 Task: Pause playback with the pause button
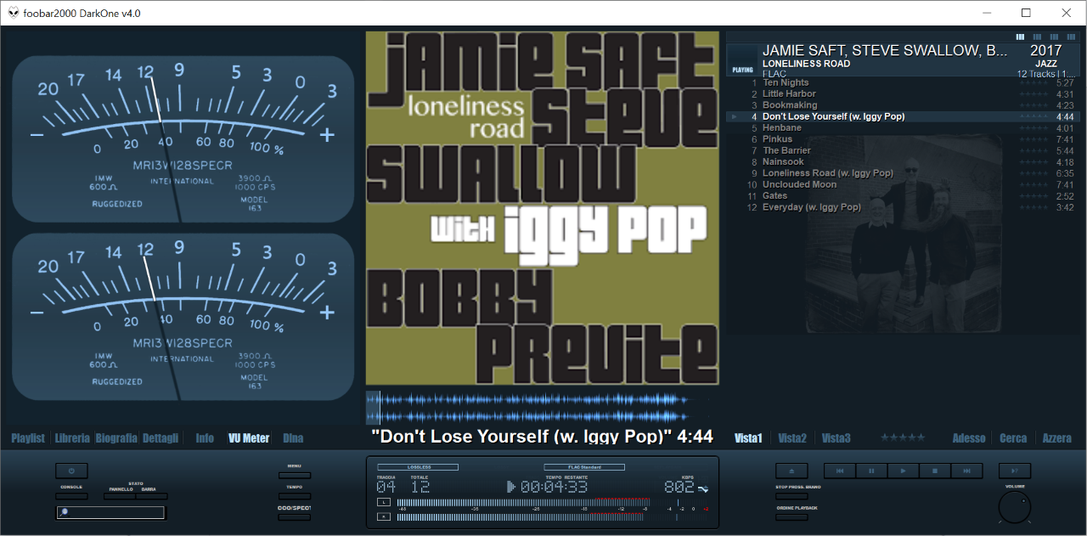871,471
